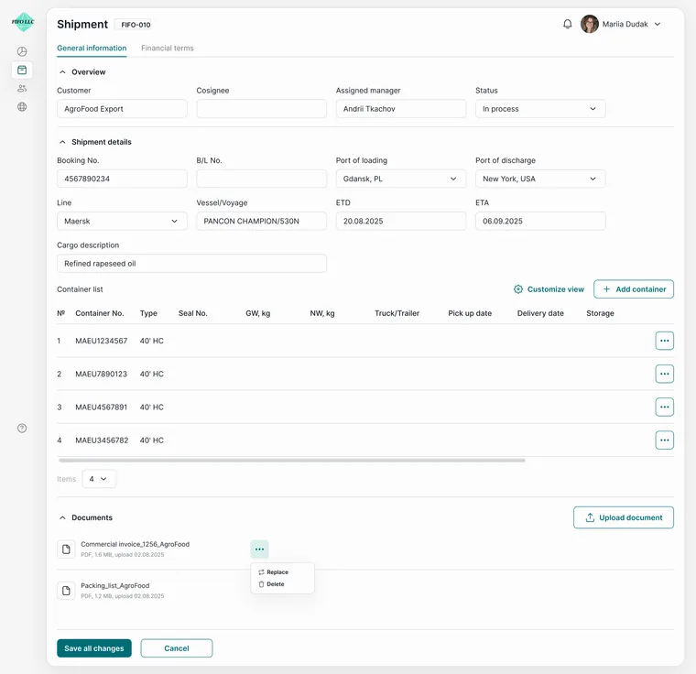The width and height of the screenshot is (696, 674).
Task: Open the dashboard chart icon in sidebar
Action: pos(22,51)
